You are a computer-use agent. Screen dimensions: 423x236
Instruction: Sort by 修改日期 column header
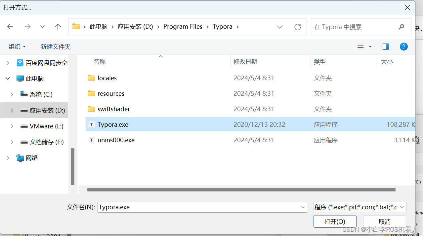click(x=245, y=62)
